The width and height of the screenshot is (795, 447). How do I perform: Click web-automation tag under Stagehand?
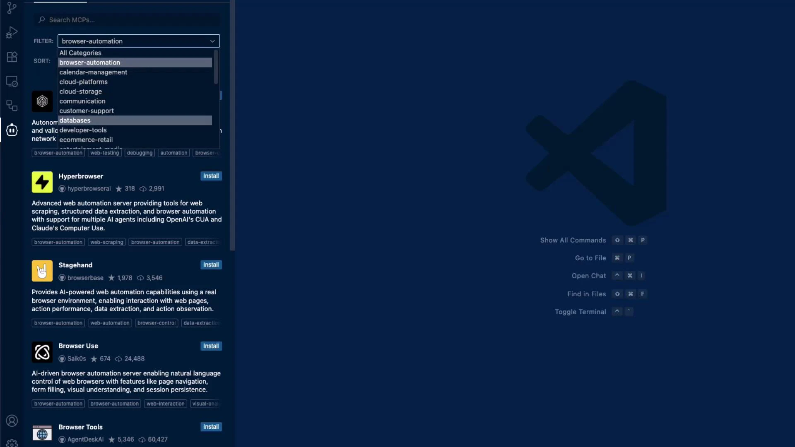(110, 323)
